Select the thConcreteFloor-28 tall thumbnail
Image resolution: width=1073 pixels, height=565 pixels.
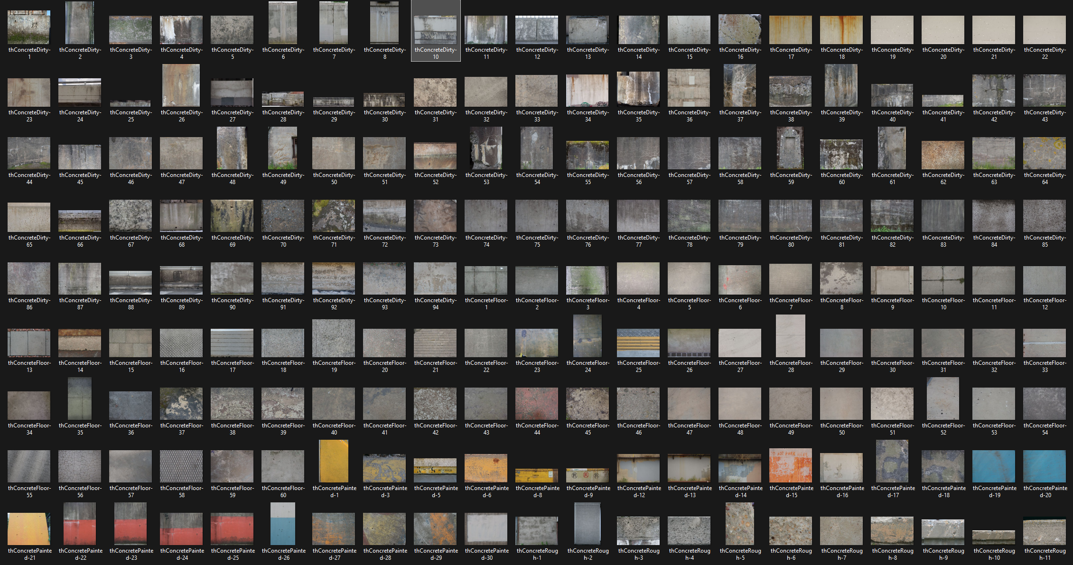coord(791,336)
